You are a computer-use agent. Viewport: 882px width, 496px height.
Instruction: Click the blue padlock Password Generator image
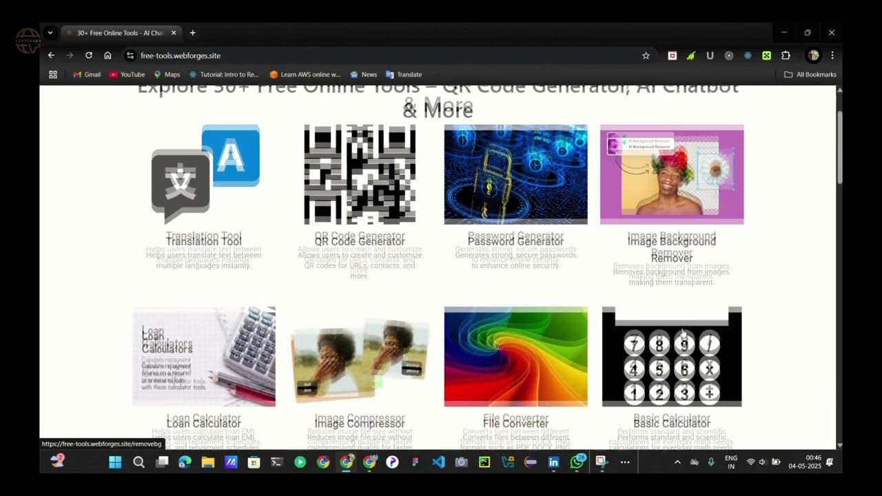(516, 174)
